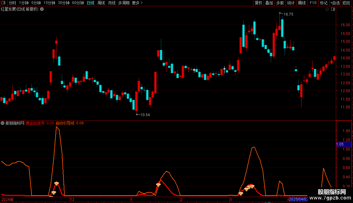The width and height of the screenshot is (353, 203).
Task: Click the 复权 adjustment button
Action: [258, 3]
